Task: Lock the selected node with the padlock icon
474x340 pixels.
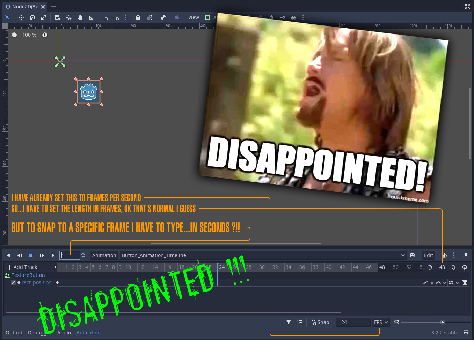Action: (138, 17)
